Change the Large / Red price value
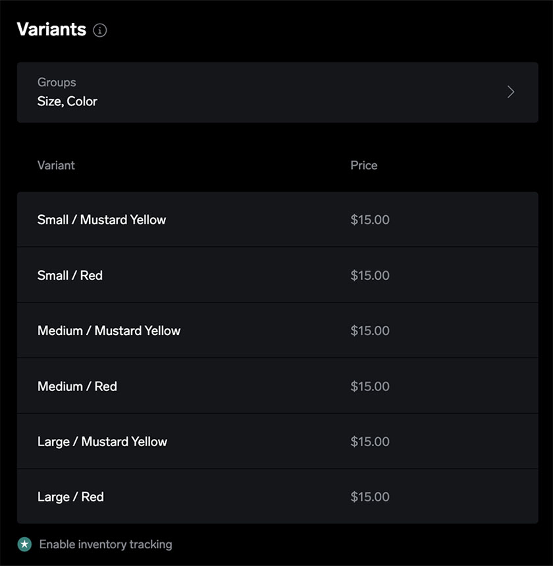Viewport: 553px width, 566px height. 370,497
